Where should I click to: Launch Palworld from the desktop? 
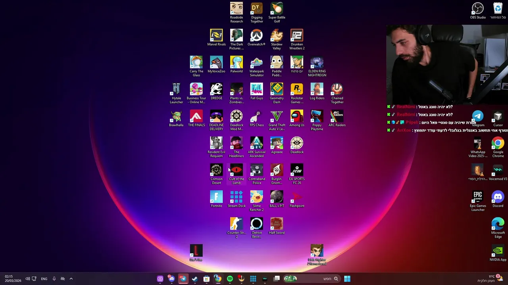[x=237, y=65]
